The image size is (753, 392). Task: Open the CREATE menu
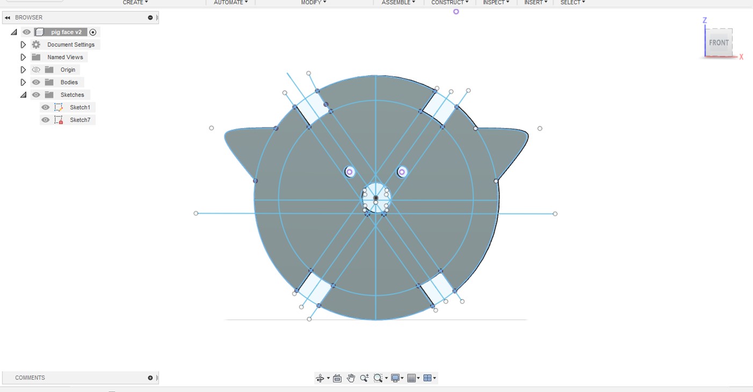[135, 3]
